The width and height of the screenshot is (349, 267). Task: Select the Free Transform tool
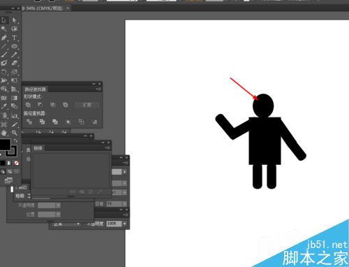coord(14,80)
